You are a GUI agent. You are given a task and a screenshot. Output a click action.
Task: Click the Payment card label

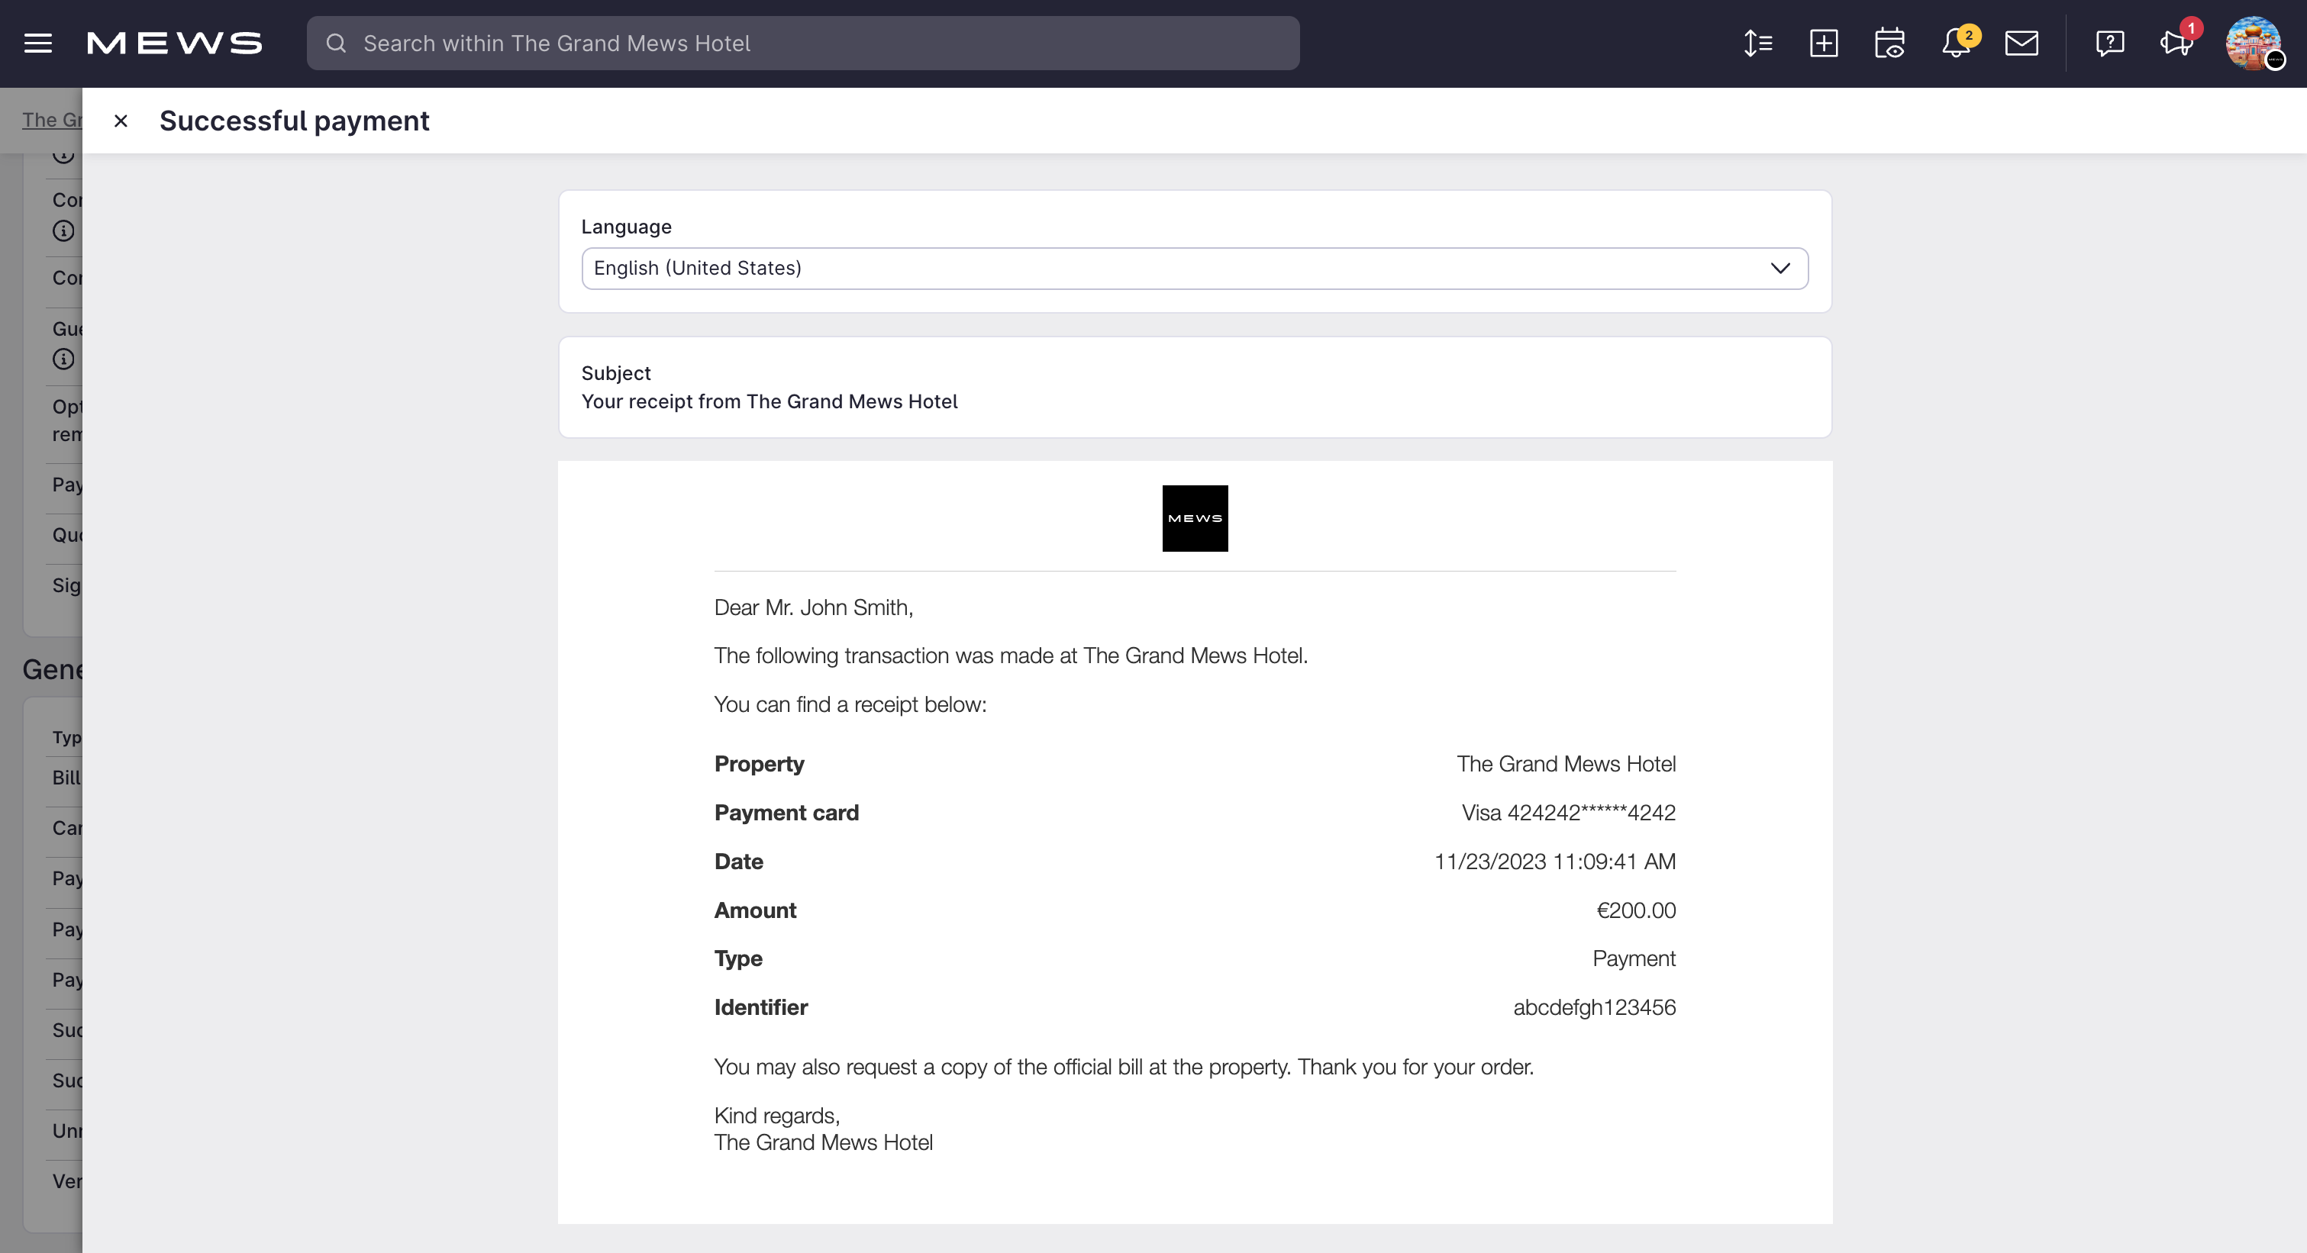click(786, 813)
